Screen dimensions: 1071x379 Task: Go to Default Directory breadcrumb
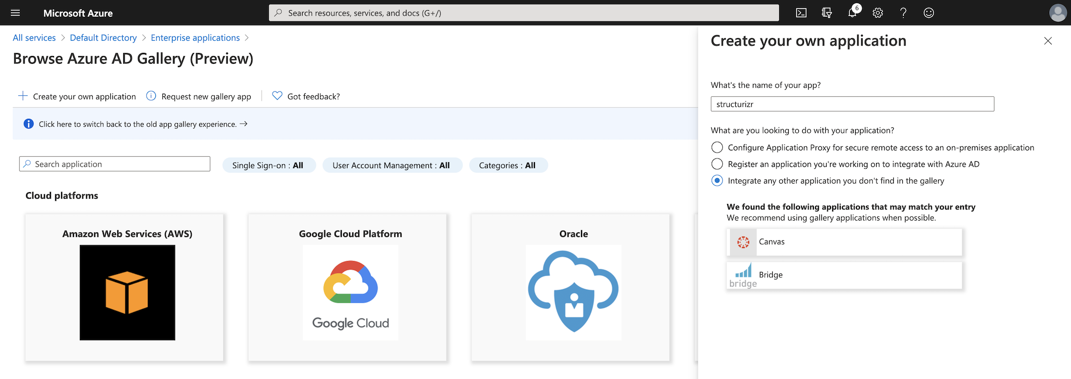(x=103, y=37)
